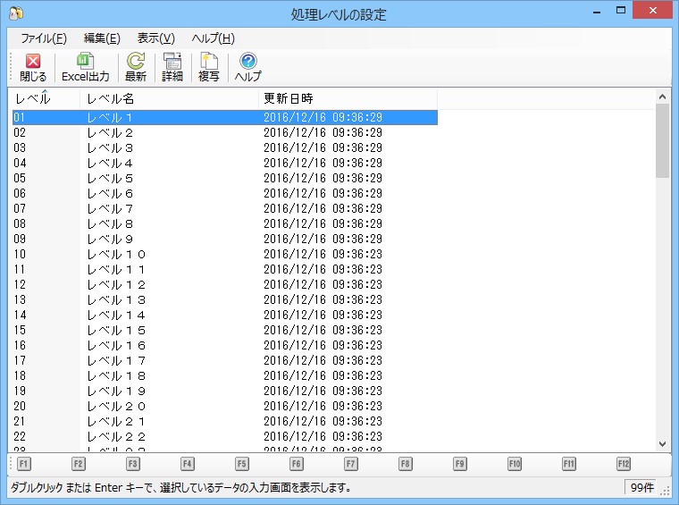Open 詳細 (Details) toolbar icon

(x=172, y=67)
